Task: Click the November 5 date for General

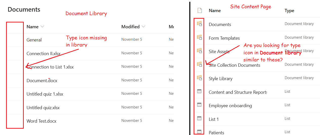Action: (132, 39)
